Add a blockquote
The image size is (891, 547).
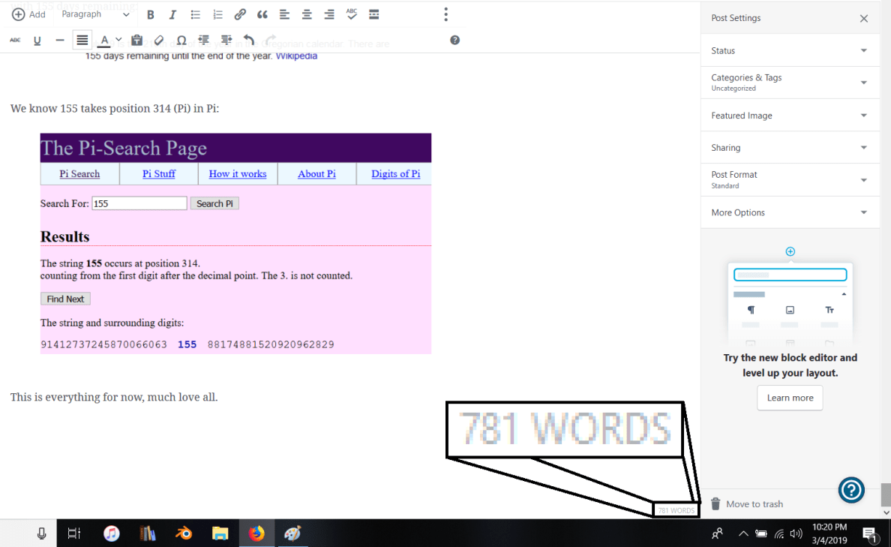tap(262, 14)
